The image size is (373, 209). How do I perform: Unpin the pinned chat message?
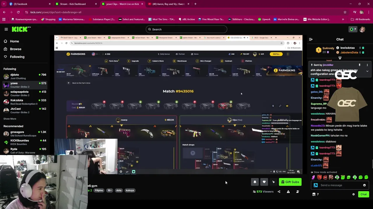click(360, 65)
